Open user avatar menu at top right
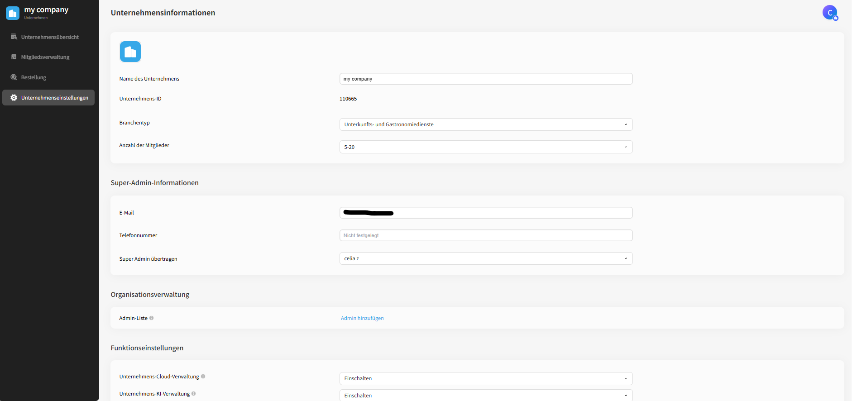 830,13
